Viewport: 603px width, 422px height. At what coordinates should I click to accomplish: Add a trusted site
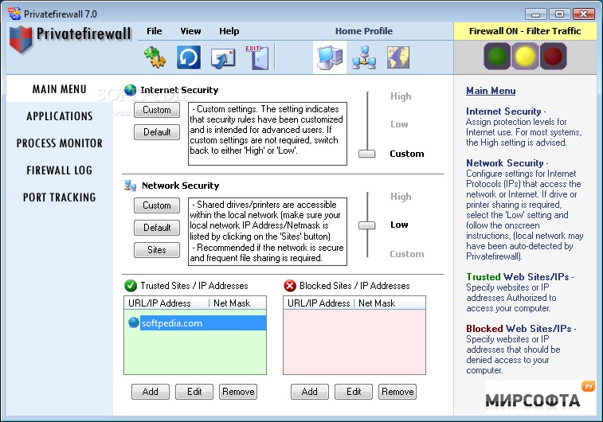151,392
